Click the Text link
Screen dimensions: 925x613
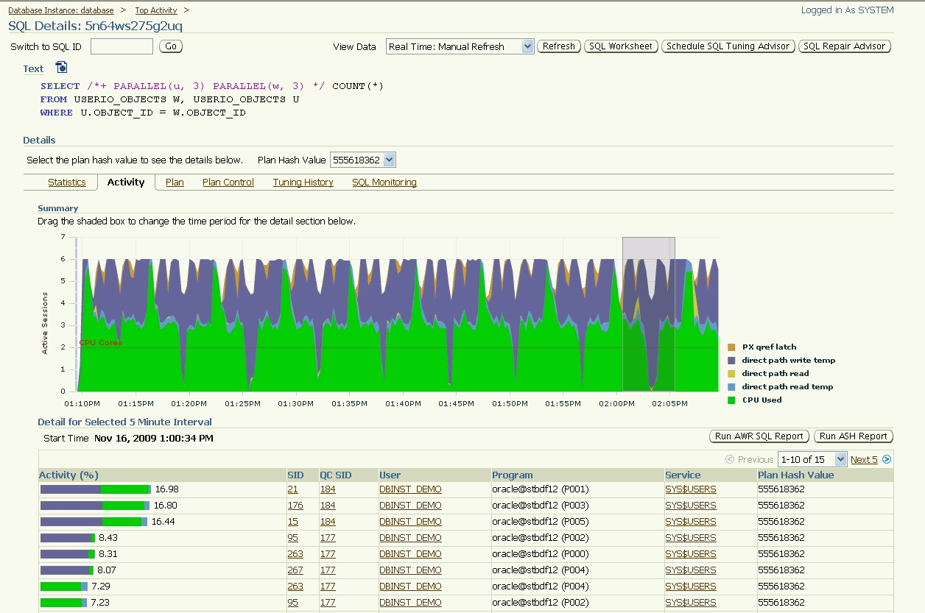click(33, 68)
